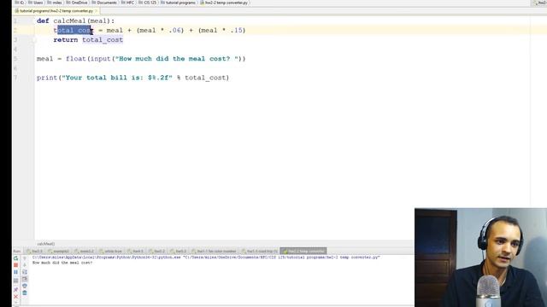
Task: Click the 'C:' breadcrumb in navigation bar
Action: coord(20,3)
